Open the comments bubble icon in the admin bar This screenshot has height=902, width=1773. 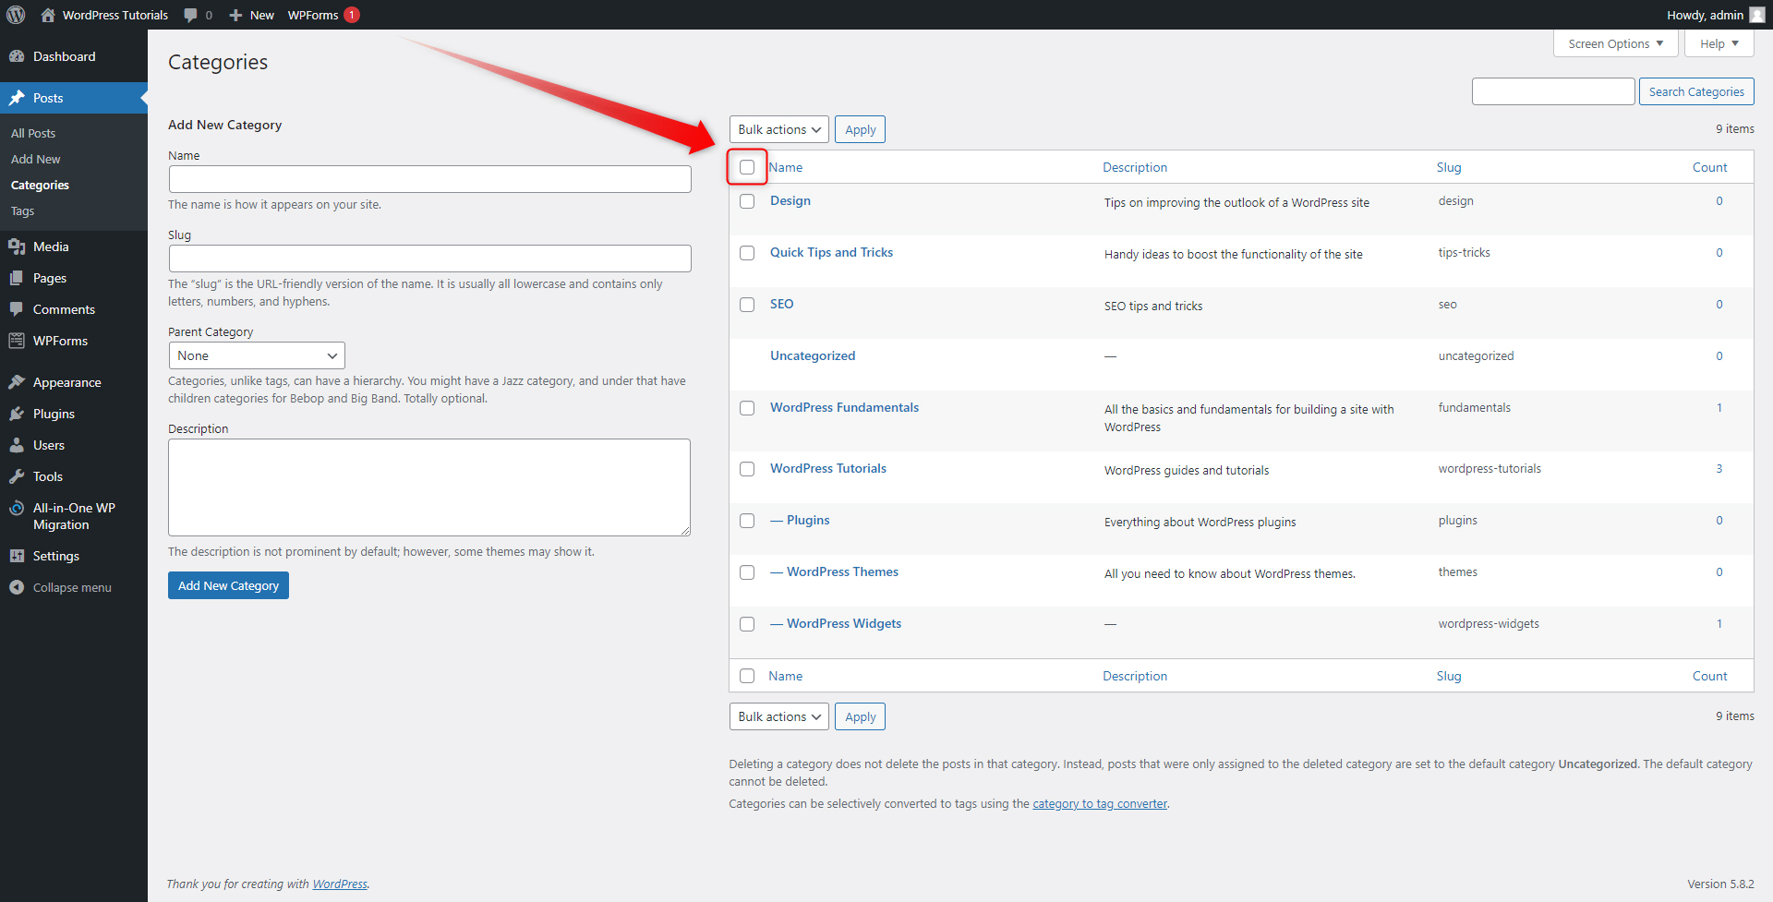190,15
